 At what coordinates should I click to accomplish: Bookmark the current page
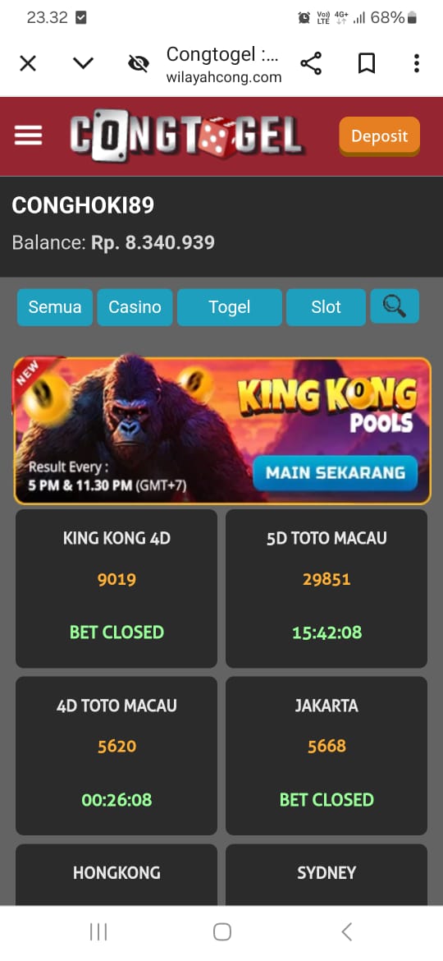pos(367,63)
